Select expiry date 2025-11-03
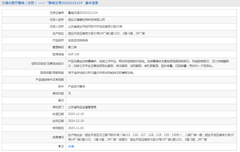This screenshot has width=240, height=152. 76,128
